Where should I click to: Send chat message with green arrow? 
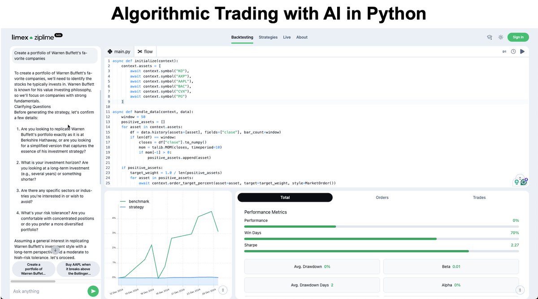(x=93, y=291)
